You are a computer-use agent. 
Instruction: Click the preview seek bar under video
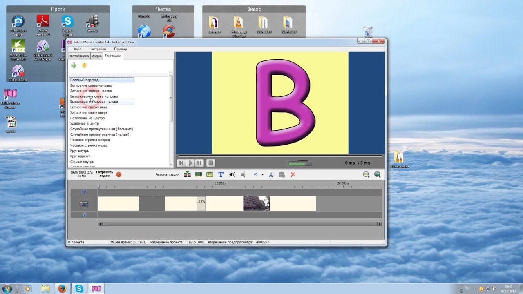(x=280, y=156)
